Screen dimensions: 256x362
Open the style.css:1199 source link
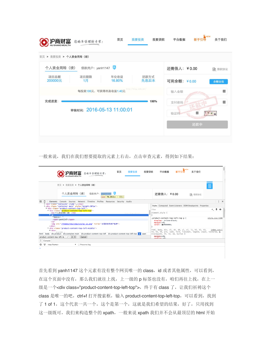coord(215,218)
